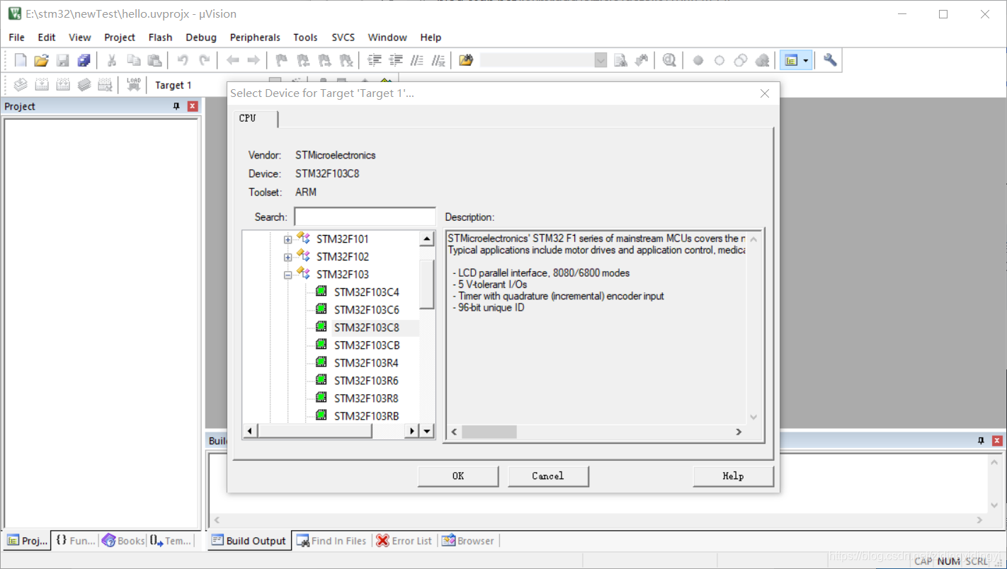Click the New file toolbar icon
This screenshot has height=569, width=1007.
click(21, 60)
